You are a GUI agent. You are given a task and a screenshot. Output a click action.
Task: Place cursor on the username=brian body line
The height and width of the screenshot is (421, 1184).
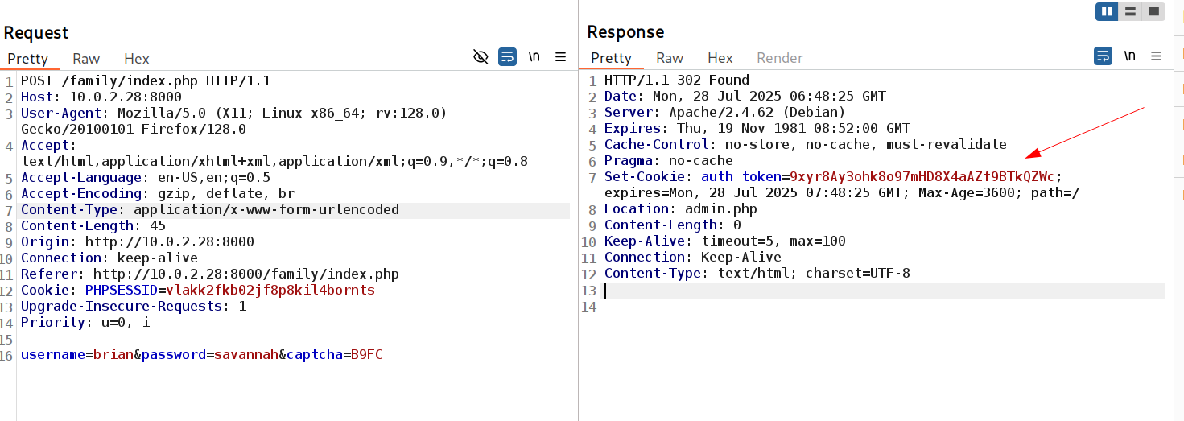[202, 354]
